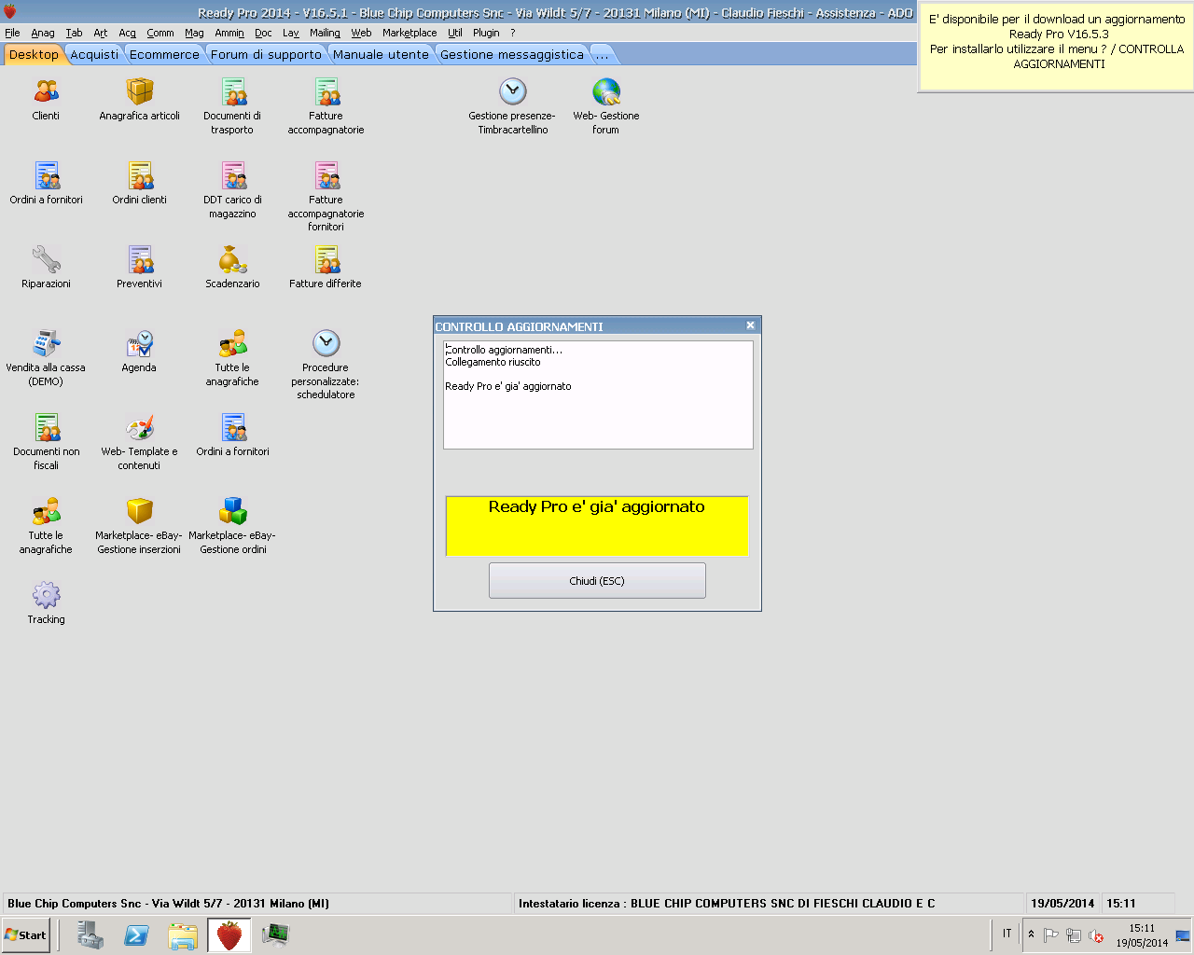Image resolution: width=1194 pixels, height=955 pixels.
Task: Show more tabs via the '...' tab
Action: pyautogui.click(x=603, y=54)
